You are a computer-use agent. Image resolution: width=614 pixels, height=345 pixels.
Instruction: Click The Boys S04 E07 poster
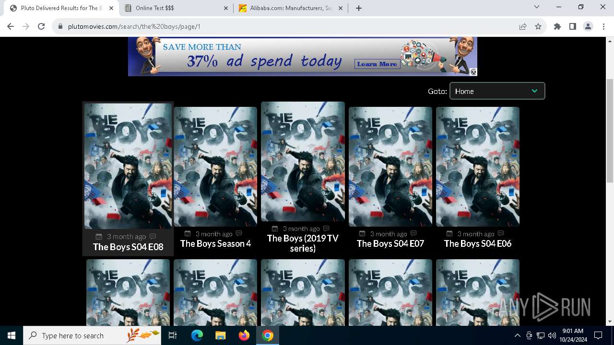(x=390, y=166)
